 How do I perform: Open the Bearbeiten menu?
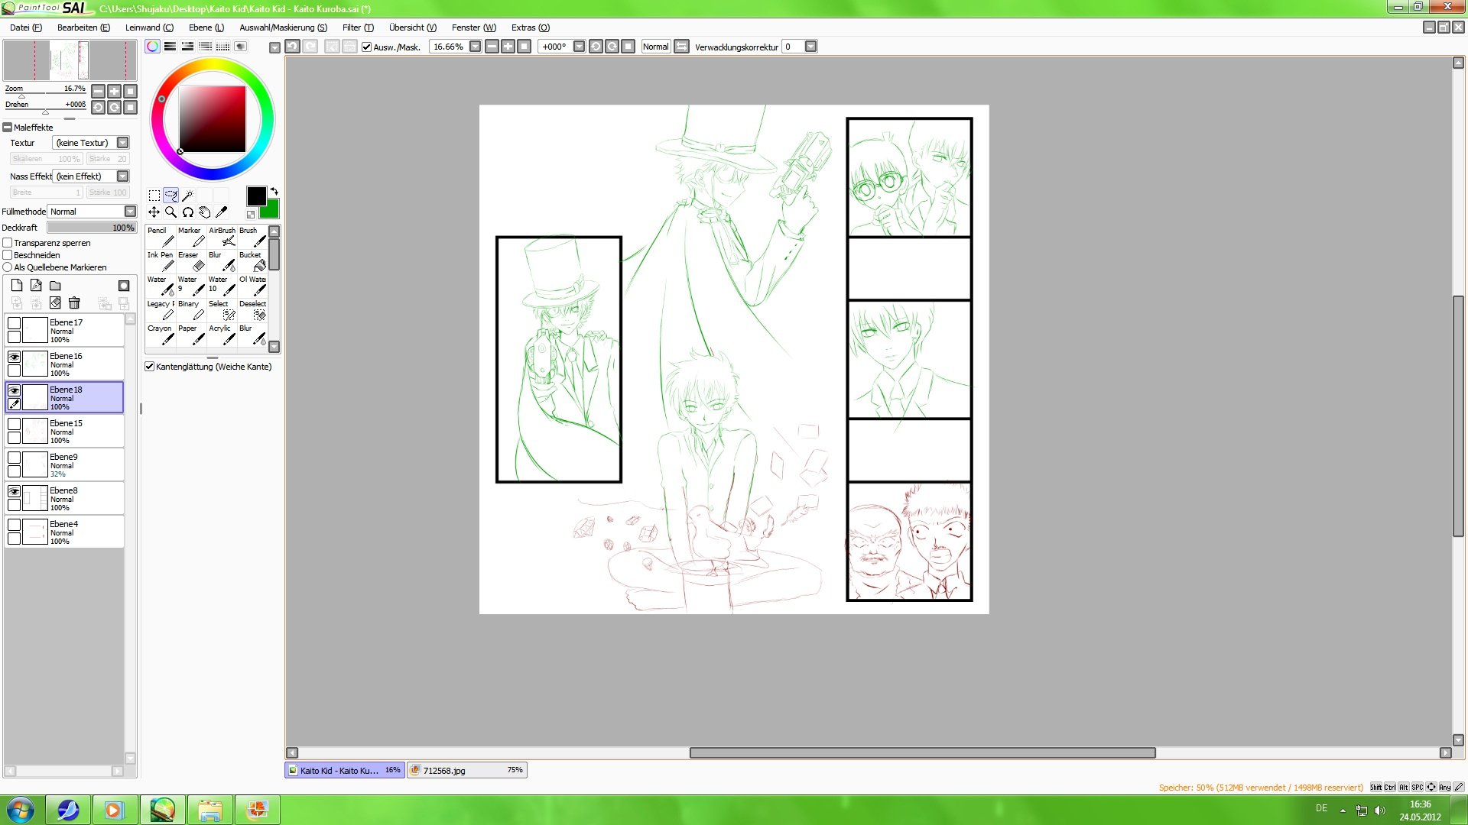pos(83,27)
